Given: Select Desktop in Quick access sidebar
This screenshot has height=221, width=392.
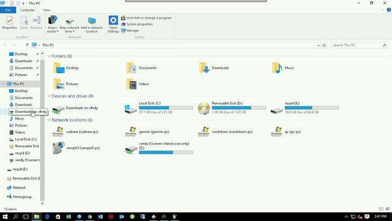Looking at the screenshot, I should (x=21, y=54).
